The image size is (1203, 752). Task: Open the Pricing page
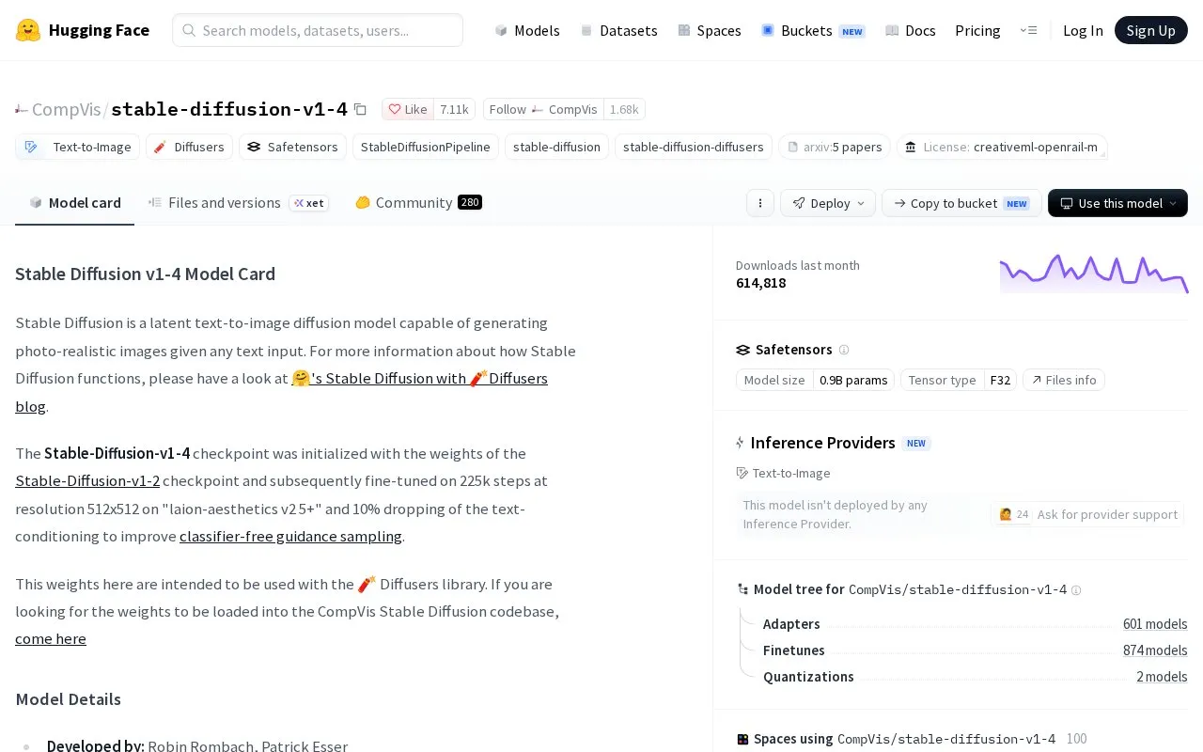[x=977, y=30]
